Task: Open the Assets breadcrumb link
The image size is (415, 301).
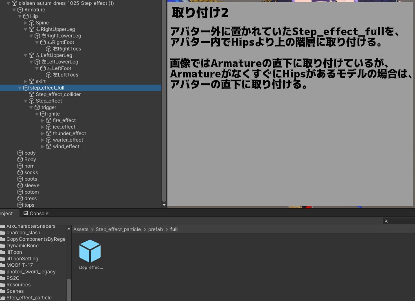Action: (81, 229)
